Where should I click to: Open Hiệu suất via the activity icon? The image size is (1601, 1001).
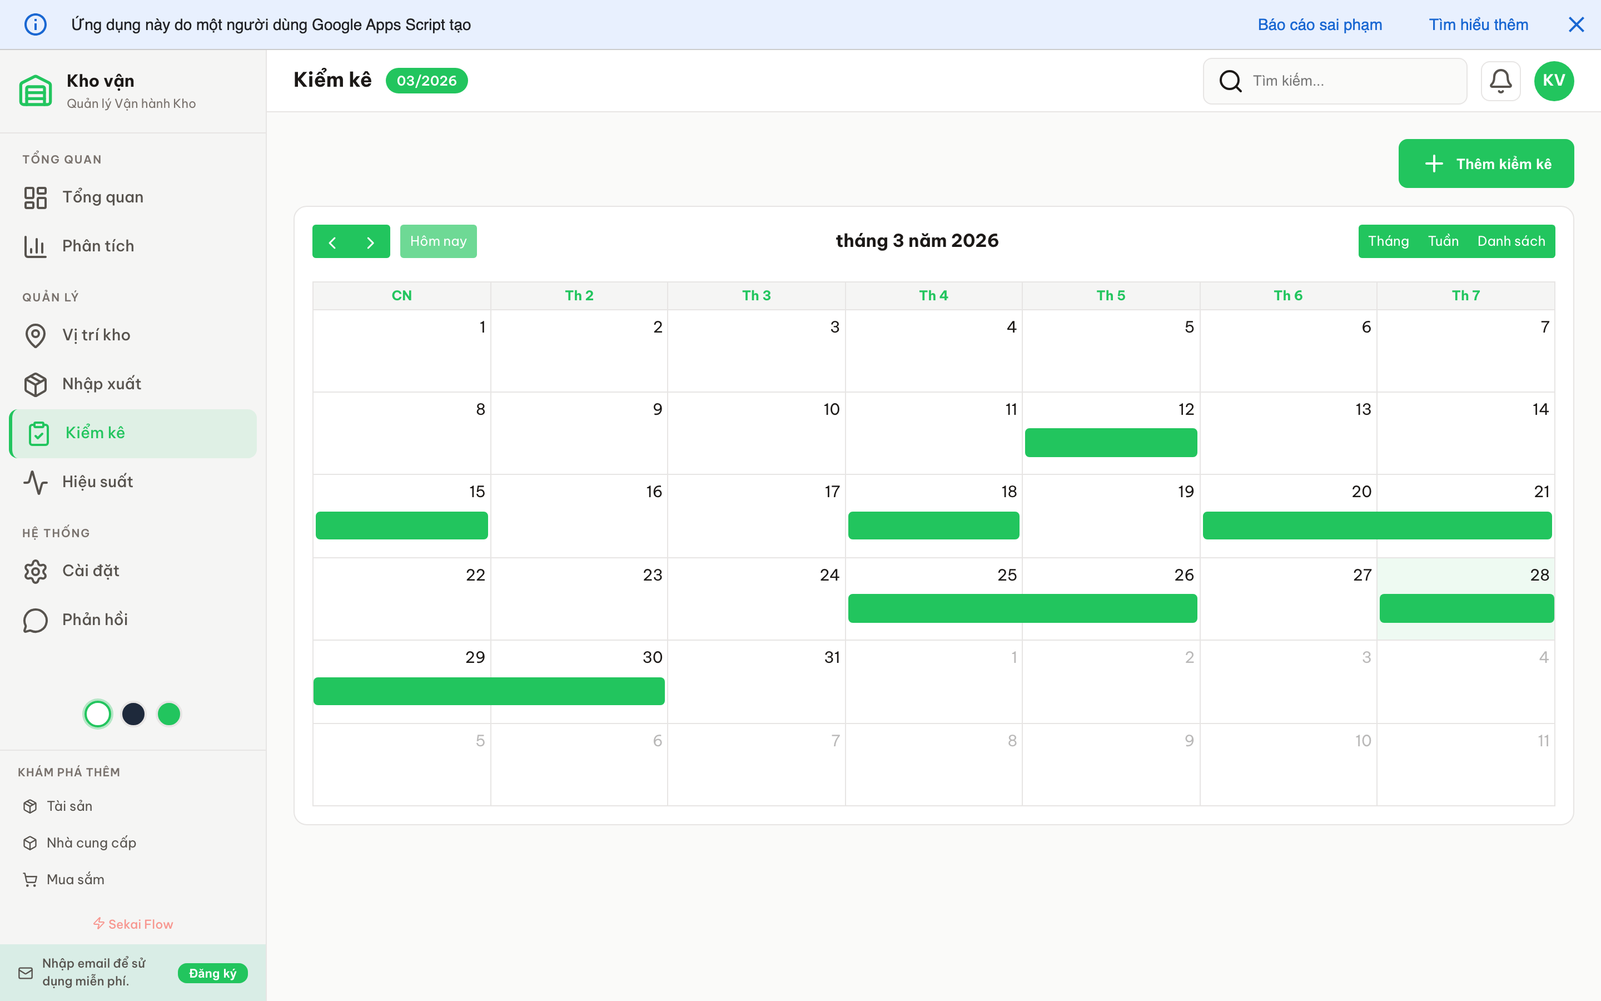[36, 482]
